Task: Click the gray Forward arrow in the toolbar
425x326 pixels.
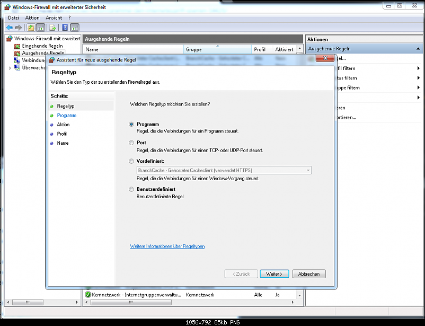Action: pos(19,28)
